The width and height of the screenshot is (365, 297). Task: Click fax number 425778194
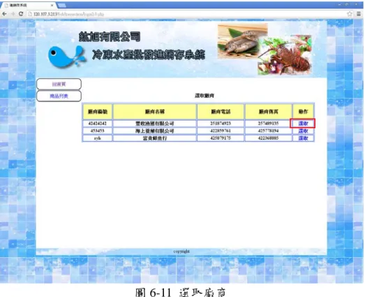click(x=269, y=131)
